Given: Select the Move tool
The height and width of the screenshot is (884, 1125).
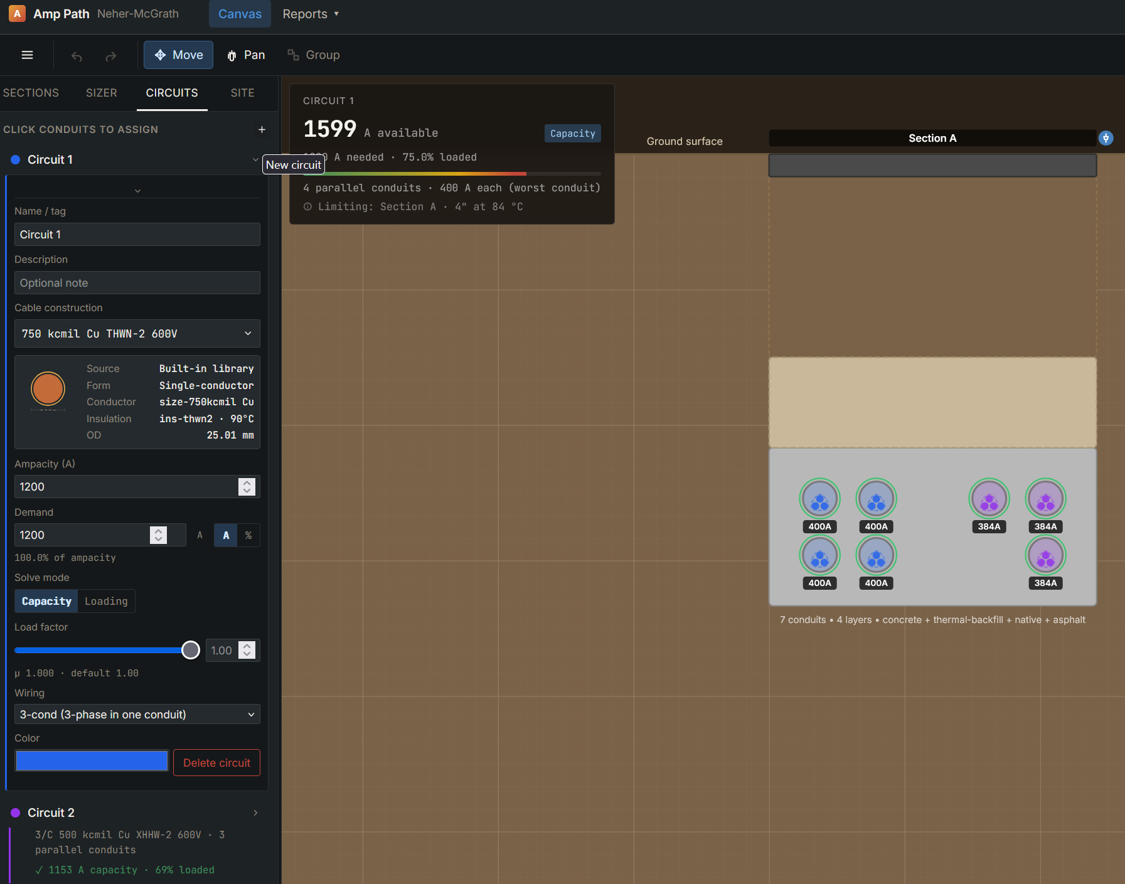Looking at the screenshot, I should tap(178, 55).
